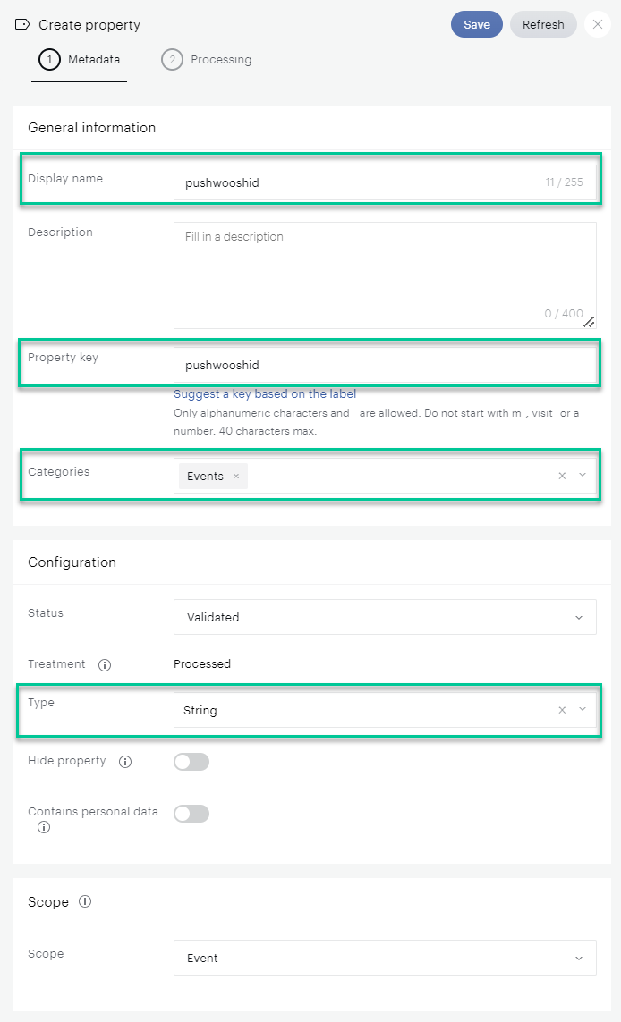This screenshot has width=621, height=1022.
Task: Click the info icon next to the Scope heading
Action: tap(83, 901)
